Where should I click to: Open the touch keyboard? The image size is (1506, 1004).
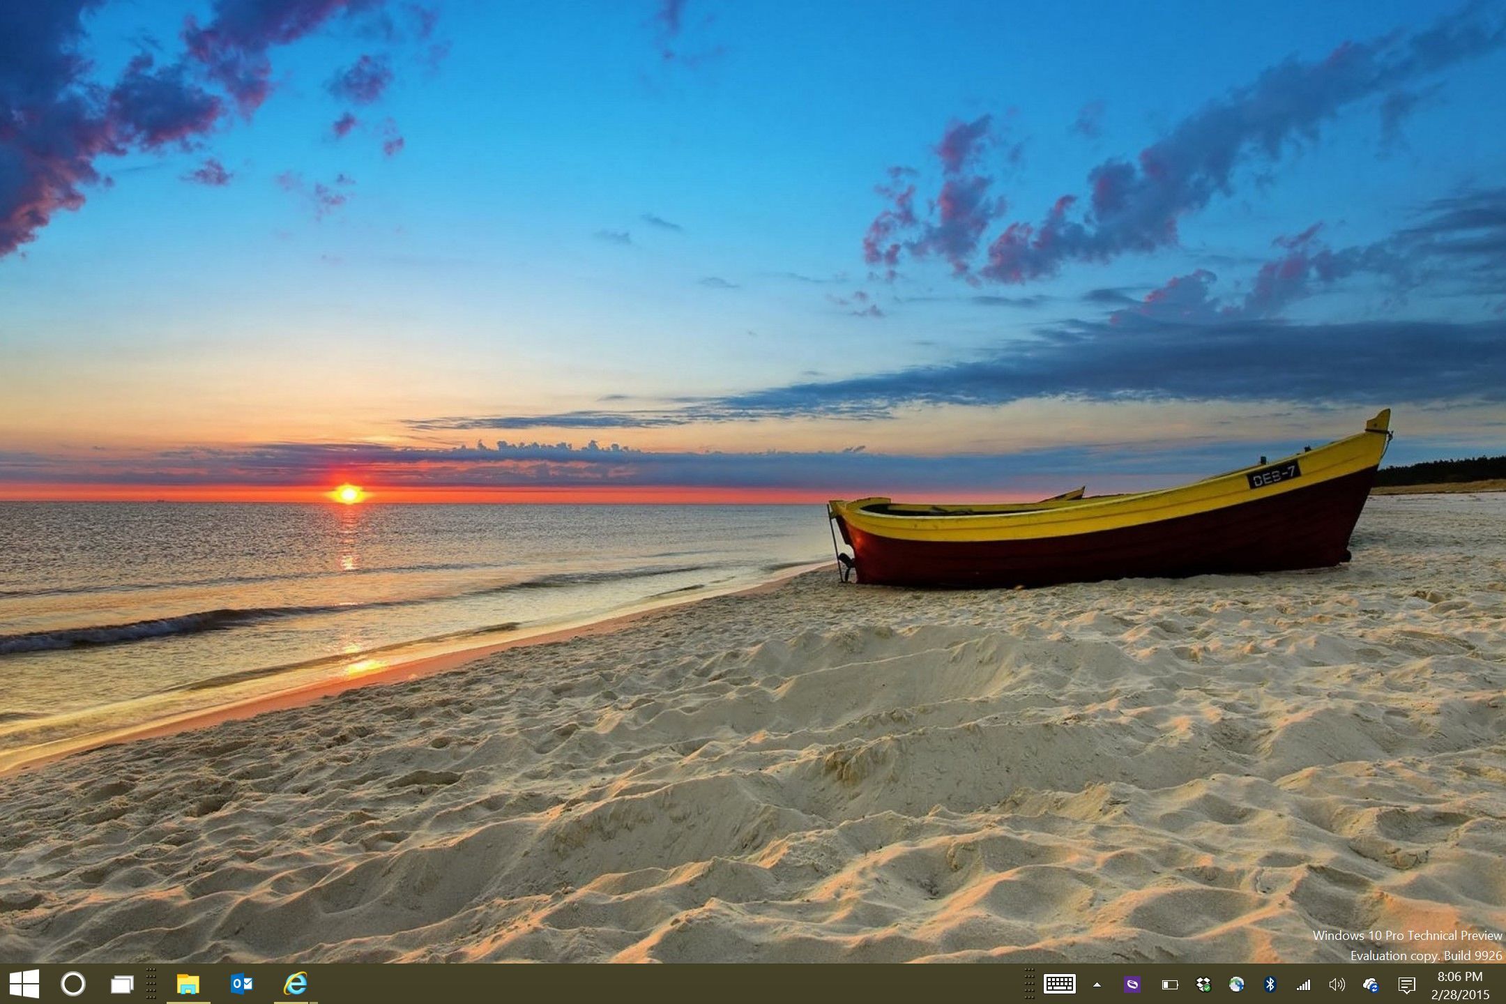pyautogui.click(x=1059, y=984)
